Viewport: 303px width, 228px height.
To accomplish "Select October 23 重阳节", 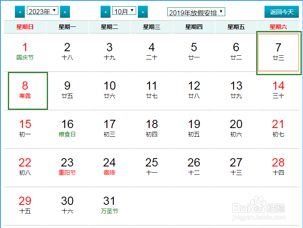I will pyautogui.click(x=67, y=167).
